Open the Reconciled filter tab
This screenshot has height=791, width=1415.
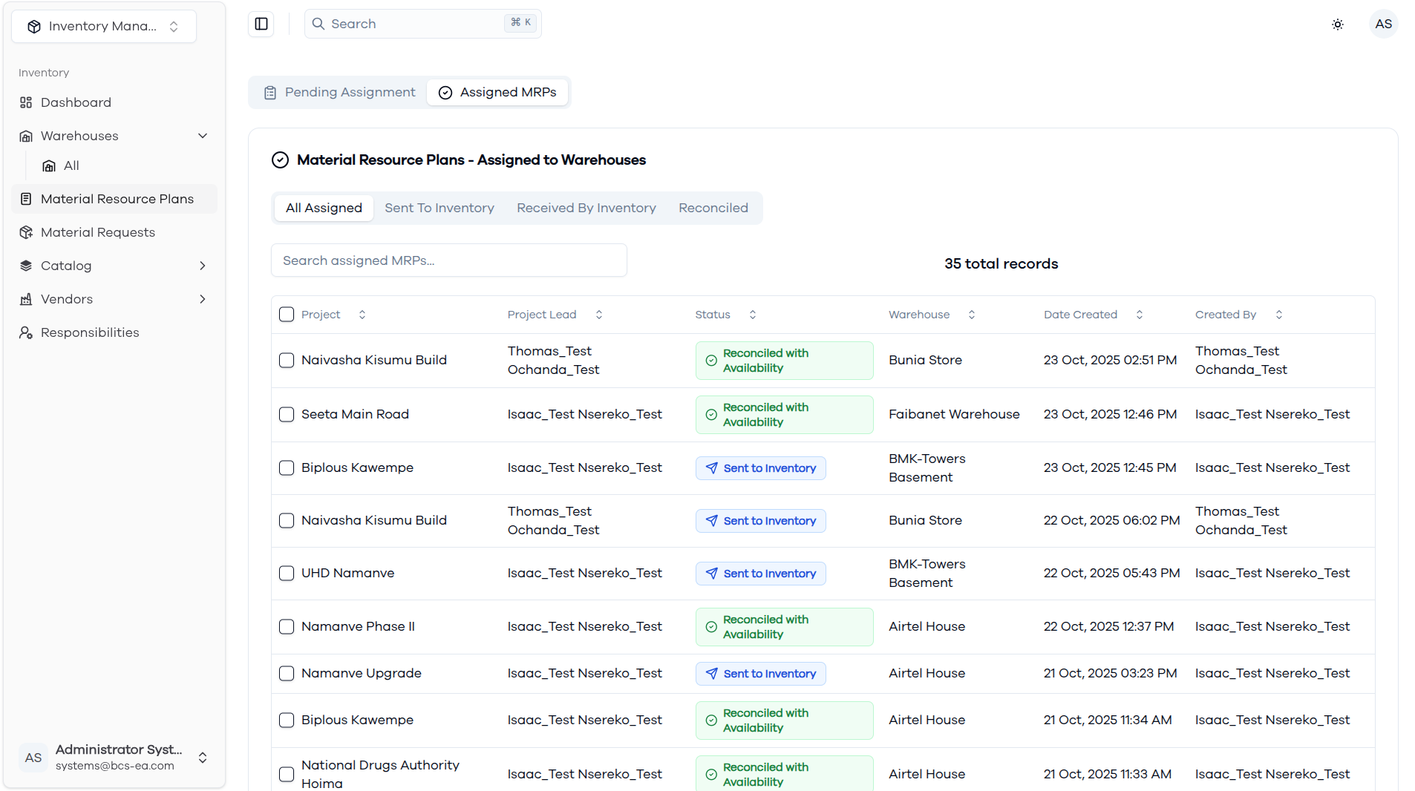[x=713, y=208]
